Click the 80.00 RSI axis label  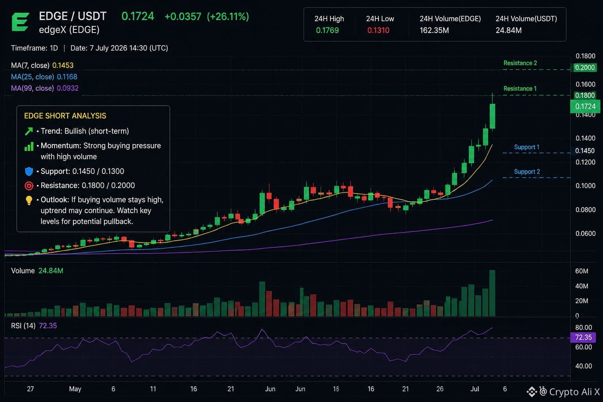pyautogui.click(x=583, y=327)
